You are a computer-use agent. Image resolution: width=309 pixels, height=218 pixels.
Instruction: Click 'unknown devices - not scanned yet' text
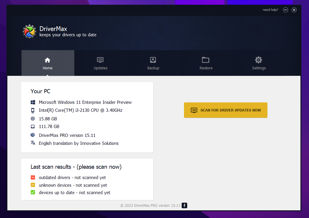pos(73,185)
